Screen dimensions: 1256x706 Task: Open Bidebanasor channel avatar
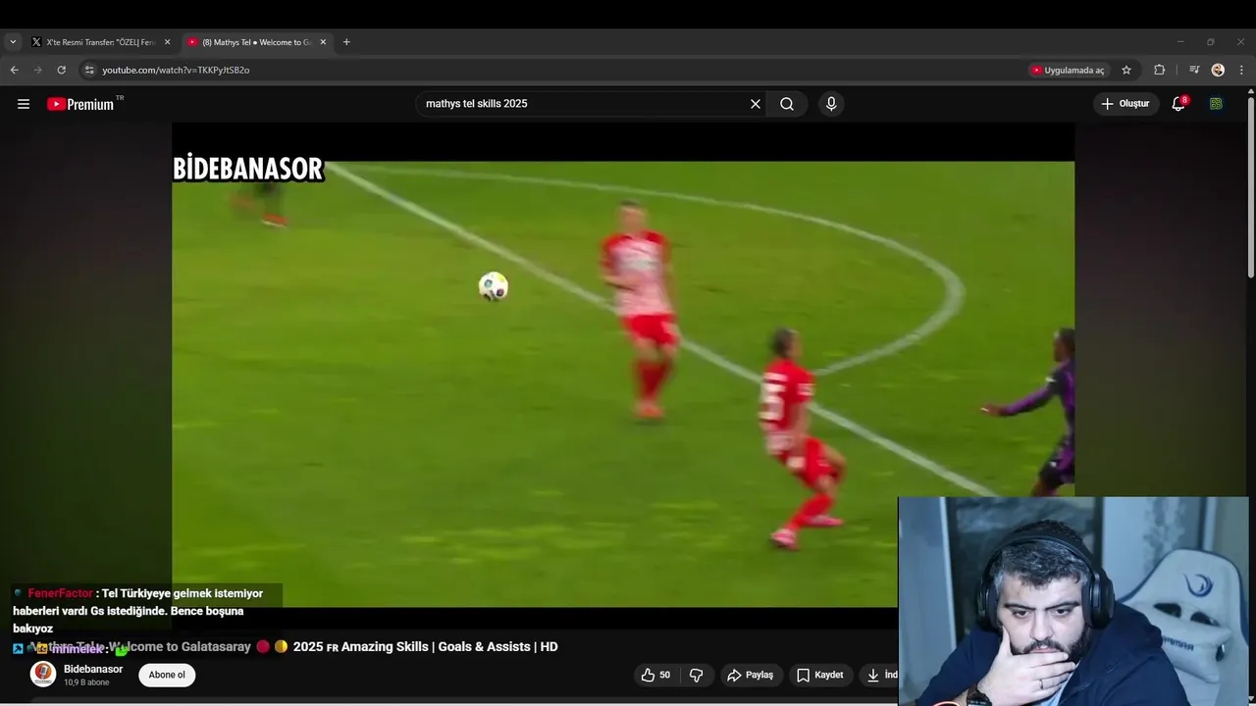(x=43, y=675)
